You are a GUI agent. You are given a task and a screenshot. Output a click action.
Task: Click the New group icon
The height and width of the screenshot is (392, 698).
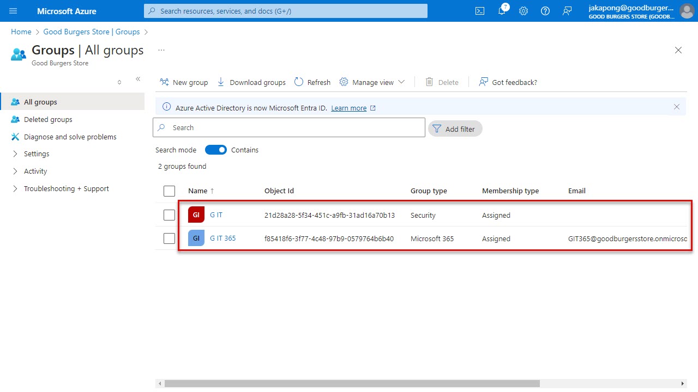point(164,82)
